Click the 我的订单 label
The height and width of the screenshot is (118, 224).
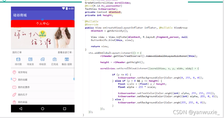tap(17, 52)
